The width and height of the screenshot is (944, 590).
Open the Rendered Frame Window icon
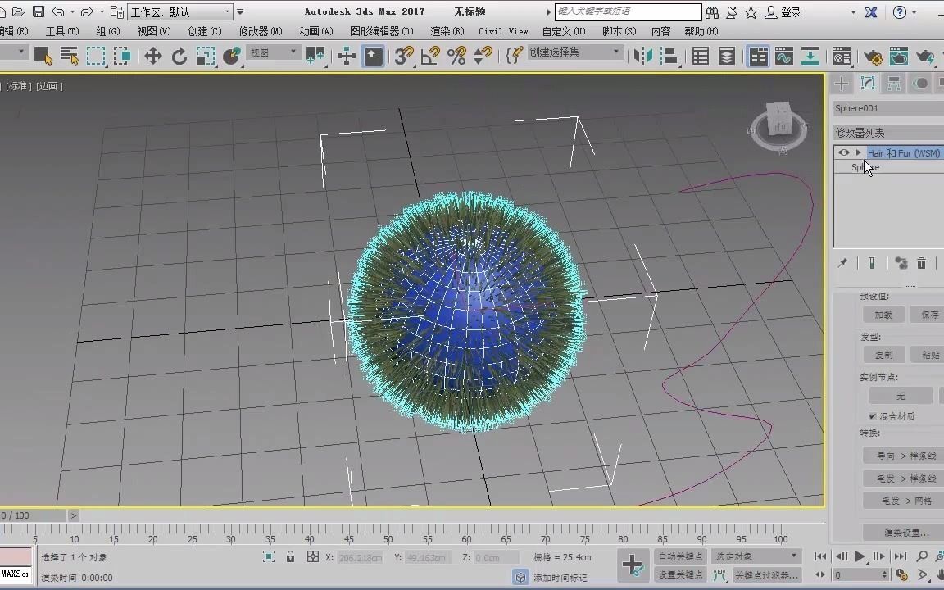coord(898,56)
